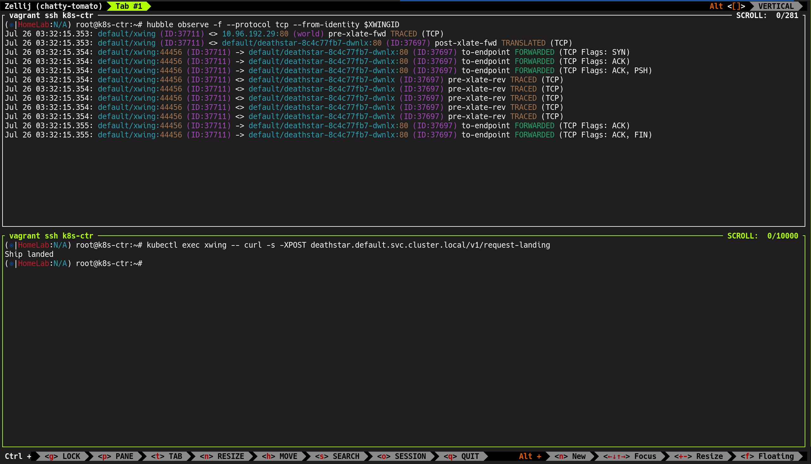This screenshot has height=464, width=811.
Task: Click the kubectl exec xwing curl command
Action: (x=348, y=245)
